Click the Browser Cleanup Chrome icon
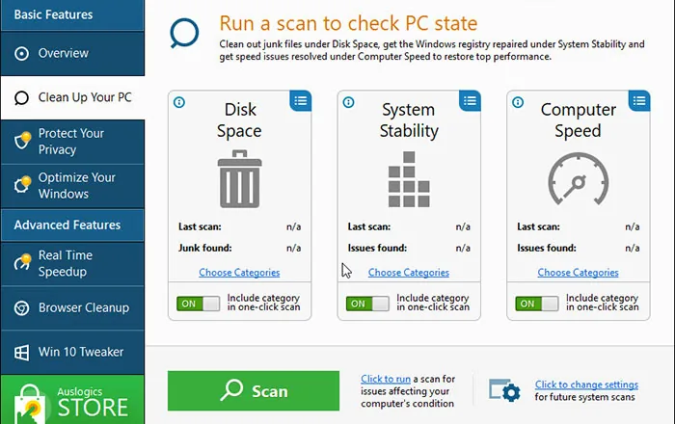This screenshot has height=424, width=675. 21,308
